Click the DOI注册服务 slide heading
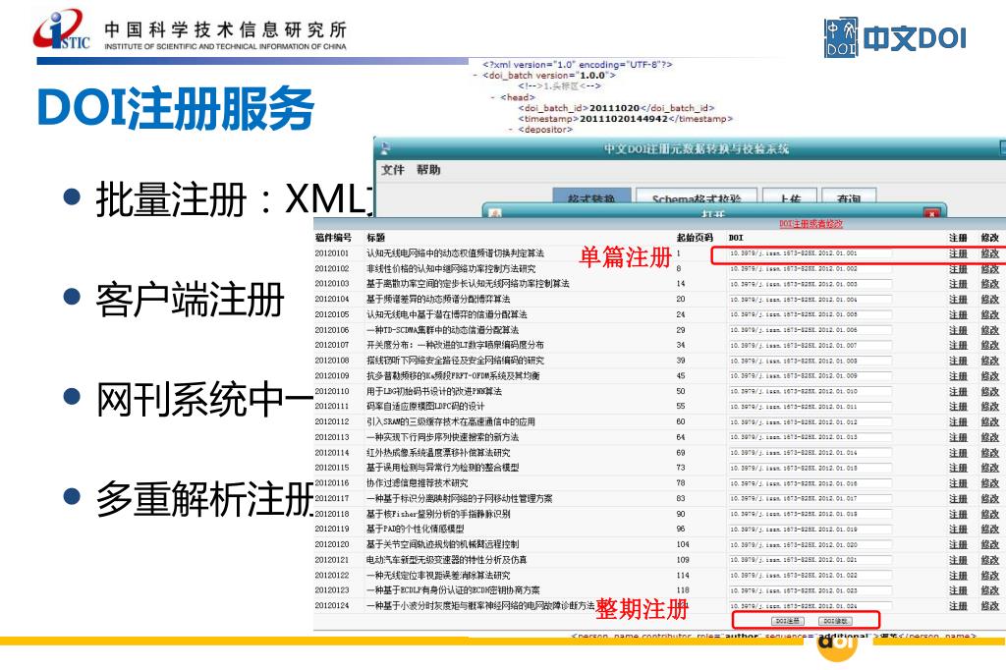This screenshot has height=670, width=1006. pos(176,108)
